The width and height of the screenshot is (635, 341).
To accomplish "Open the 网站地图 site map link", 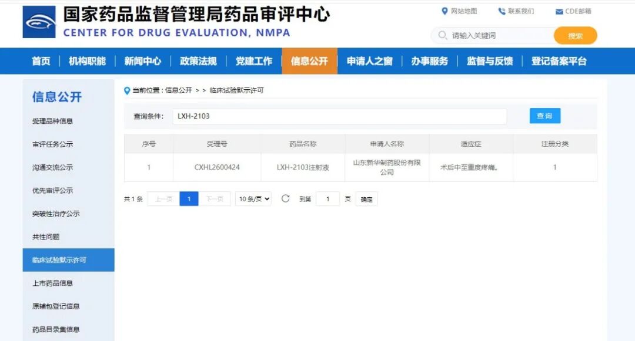I will [x=459, y=11].
